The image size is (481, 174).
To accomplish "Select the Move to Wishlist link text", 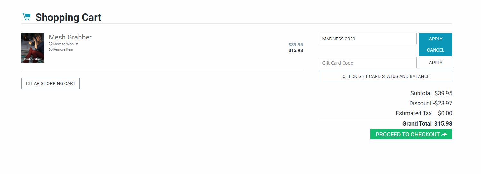I will point(66,44).
